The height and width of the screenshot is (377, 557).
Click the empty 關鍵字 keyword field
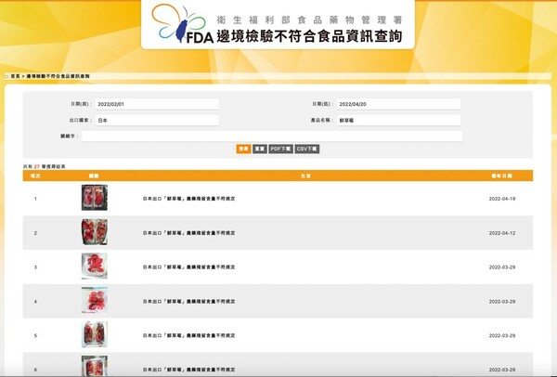click(271, 136)
